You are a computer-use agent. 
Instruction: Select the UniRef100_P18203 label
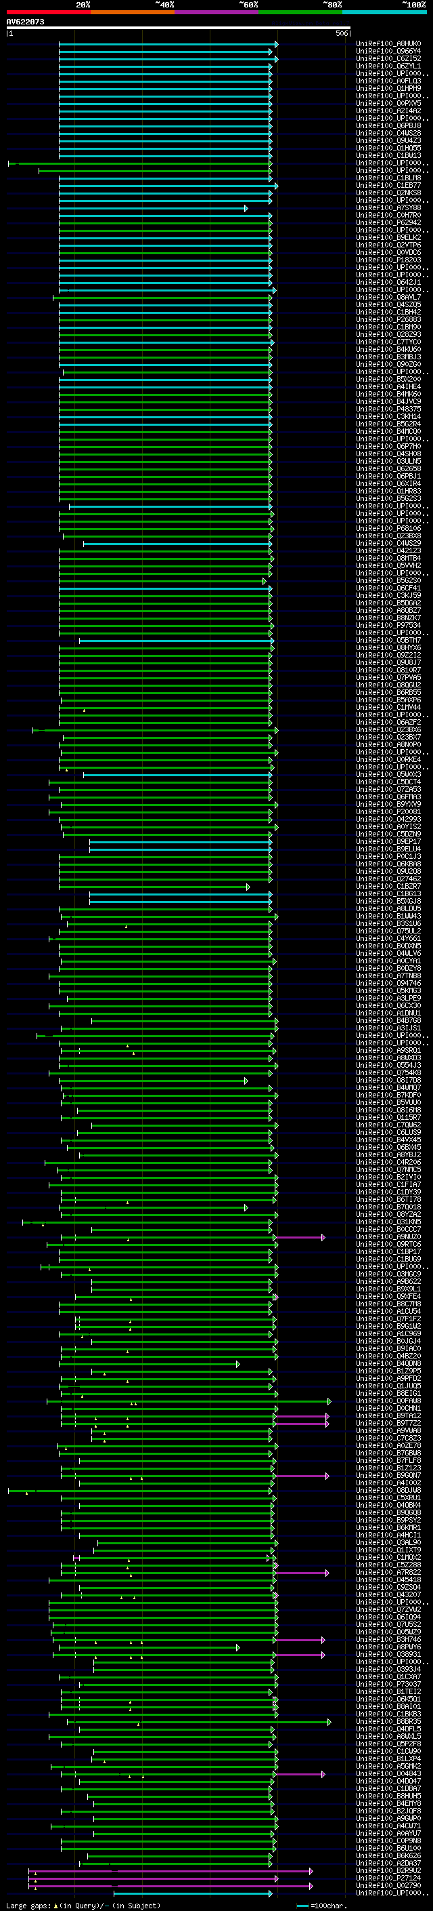(388, 260)
